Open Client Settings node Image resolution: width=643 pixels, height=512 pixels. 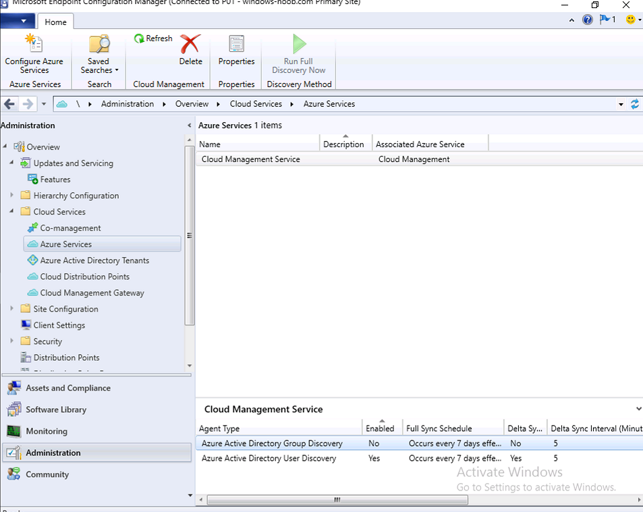coord(59,325)
